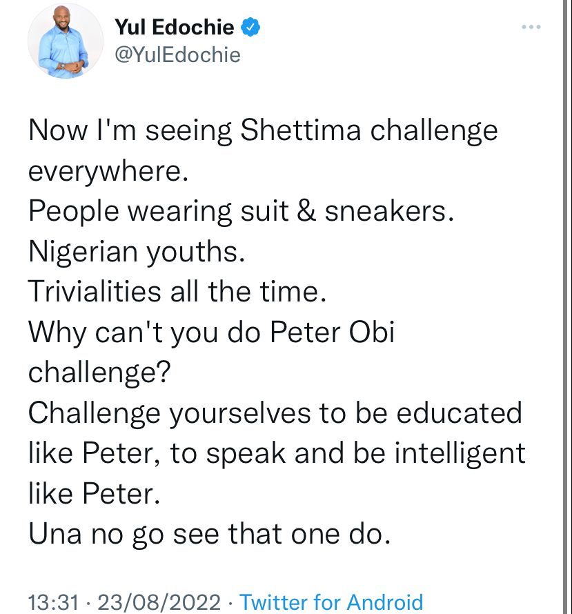
Task: Visit the @YulEdochie handle link
Action: pos(177,55)
